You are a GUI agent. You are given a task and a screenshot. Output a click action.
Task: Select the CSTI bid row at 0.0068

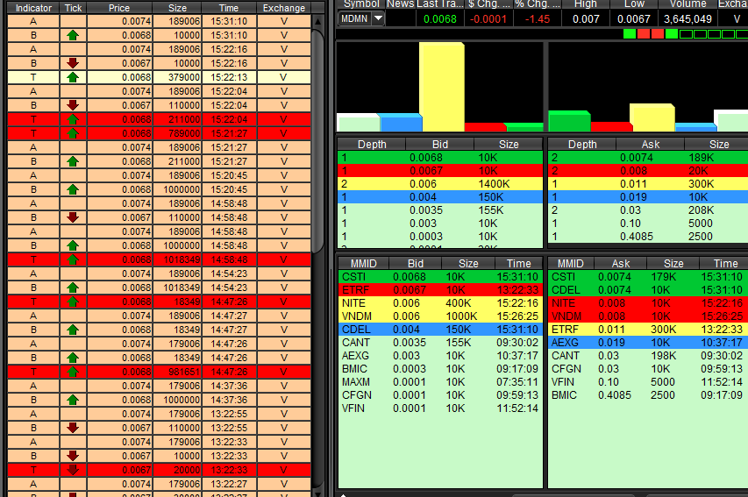coord(439,277)
